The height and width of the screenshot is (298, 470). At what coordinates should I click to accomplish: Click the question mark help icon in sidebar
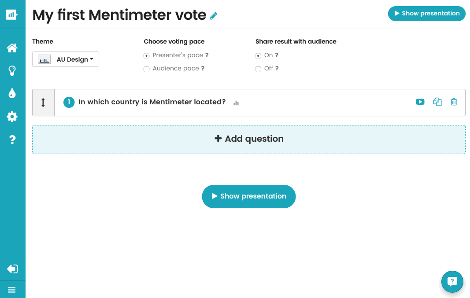12,140
